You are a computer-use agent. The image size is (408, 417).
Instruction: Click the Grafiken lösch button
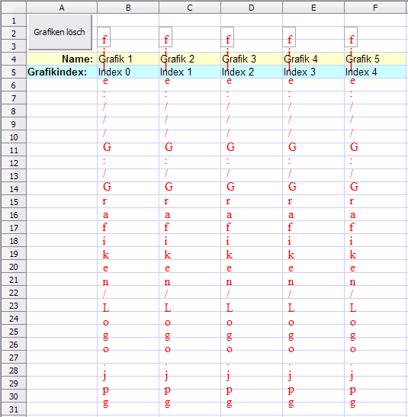tap(60, 32)
